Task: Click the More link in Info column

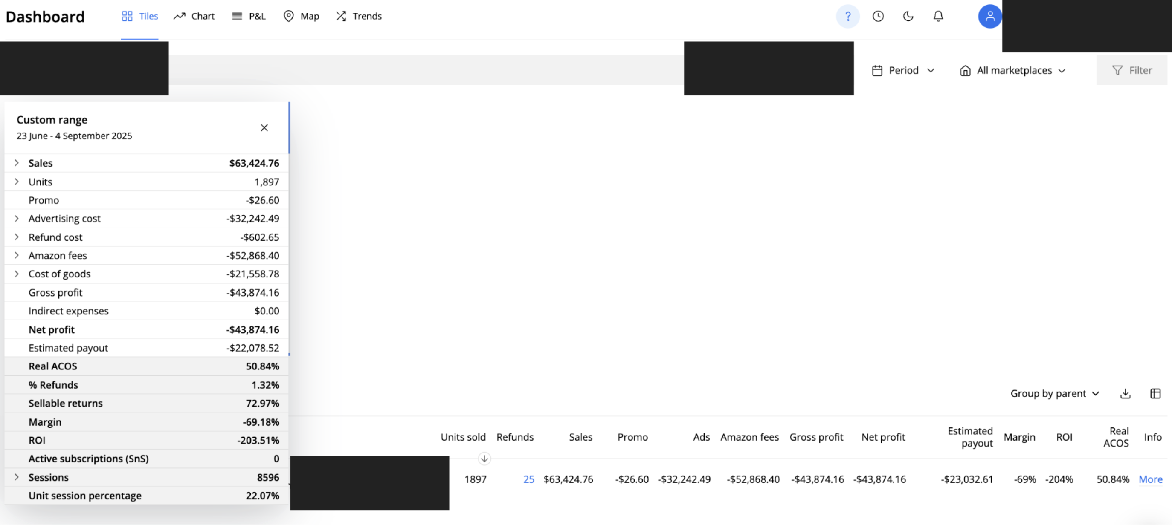Action: click(x=1150, y=479)
